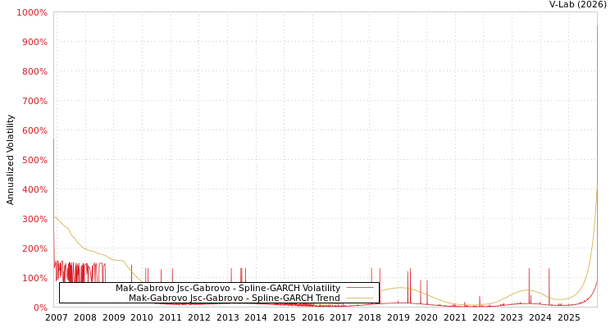Click the 2009 x-axis label

point(114,317)
